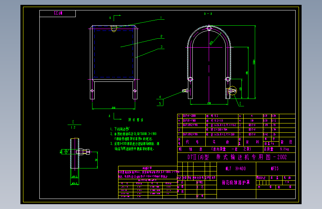This screenshot has height=209, width=322.
Task: Click part balloon number 2
Action: (x=162, y=36)
